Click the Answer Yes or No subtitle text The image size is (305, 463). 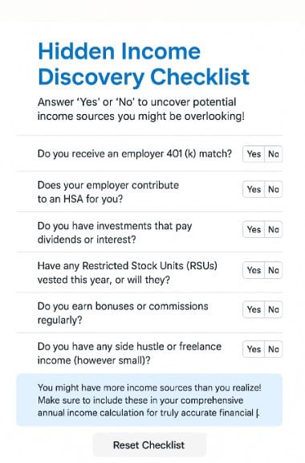point(141,109)
